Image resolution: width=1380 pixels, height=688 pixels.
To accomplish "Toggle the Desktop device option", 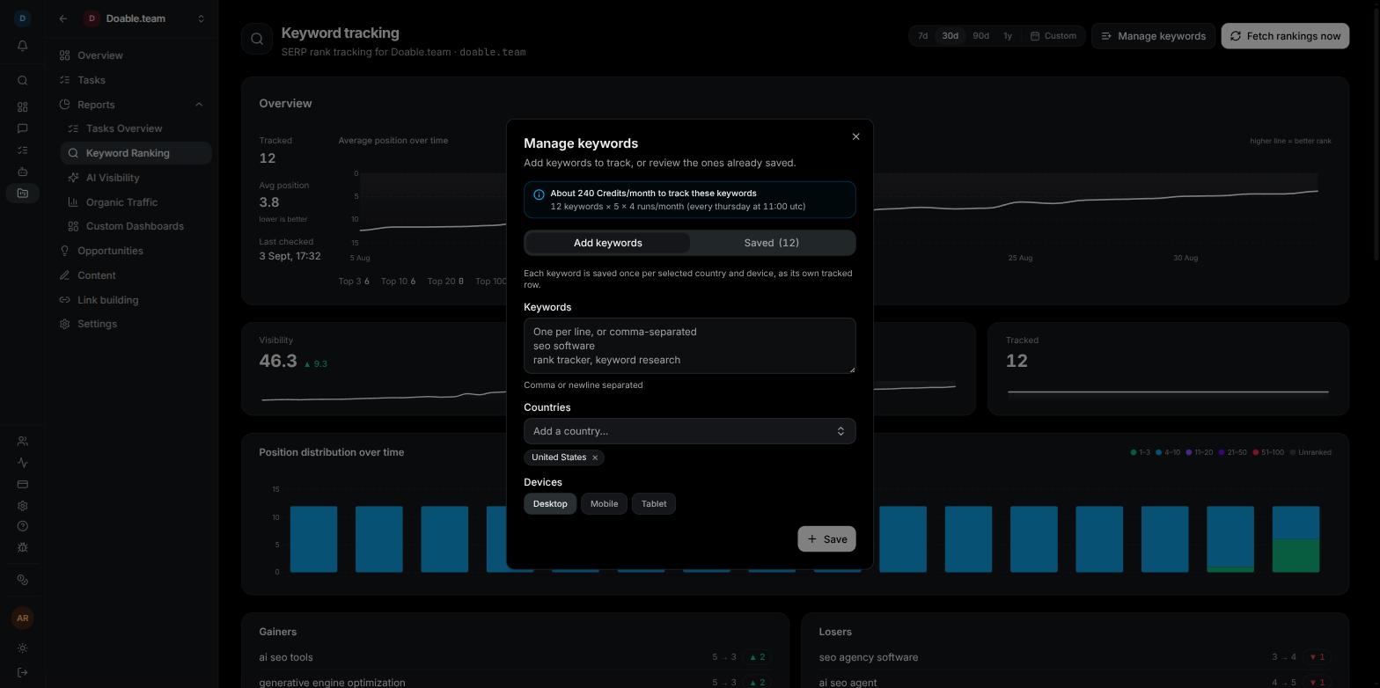I will coord(550,504).
